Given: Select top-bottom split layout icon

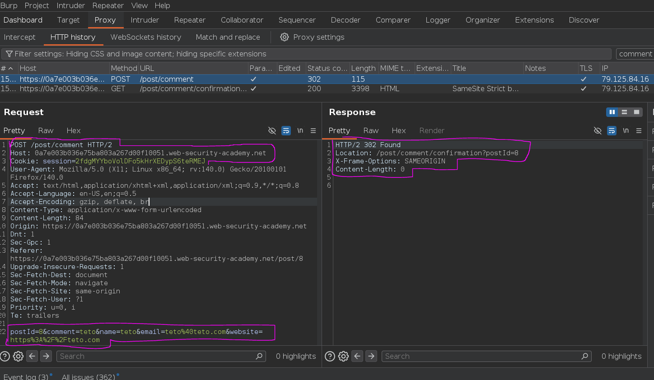Looking at the screenshot, I should pos(624,112).
